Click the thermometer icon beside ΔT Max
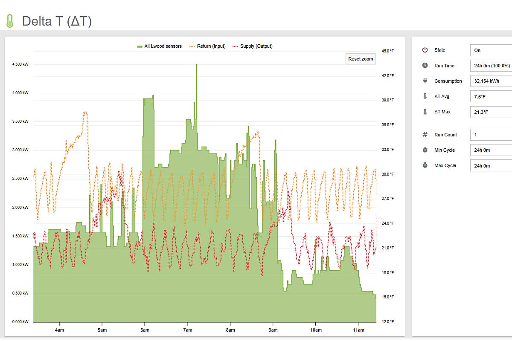 point(425,112)
